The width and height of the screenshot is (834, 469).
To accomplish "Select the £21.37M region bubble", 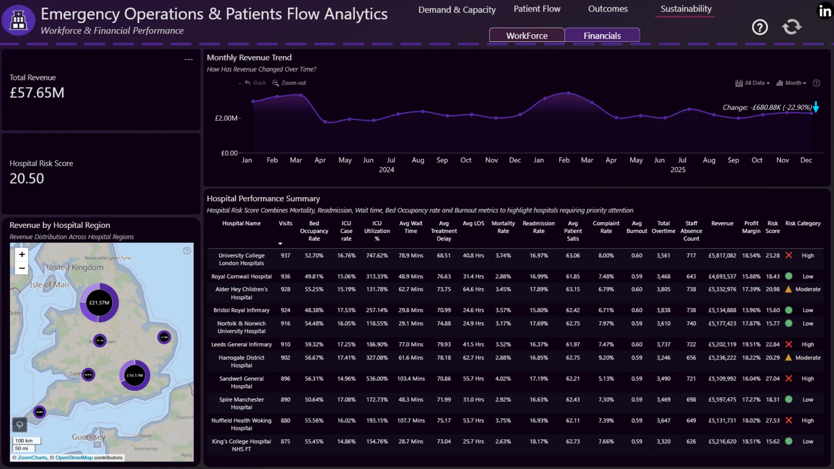I will coord(99,303).
